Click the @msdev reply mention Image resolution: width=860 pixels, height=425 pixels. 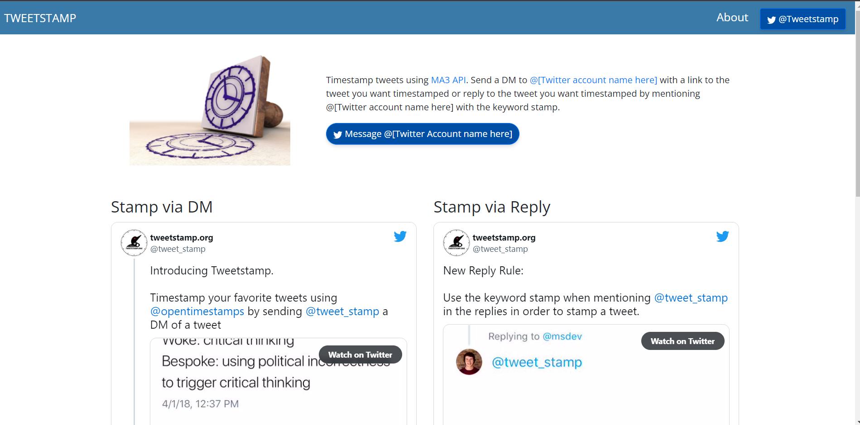click(x=562, y=336)
